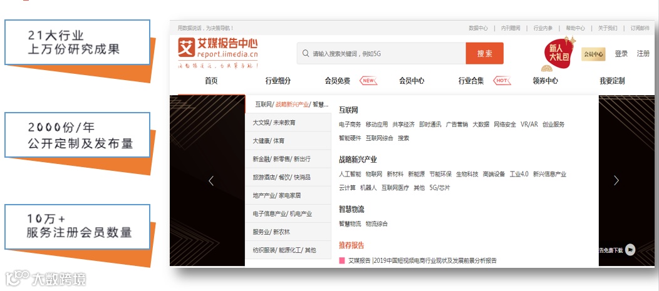
Task: Select 纺织服装/能源化工/其他 category row
Action: (x=288, y=250)
